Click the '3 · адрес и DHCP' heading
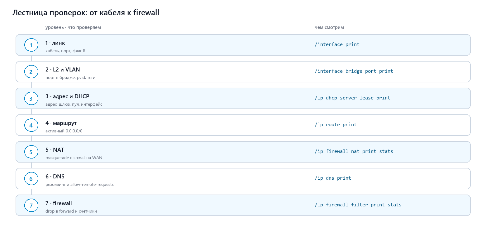486x230 pixels. 67,96
